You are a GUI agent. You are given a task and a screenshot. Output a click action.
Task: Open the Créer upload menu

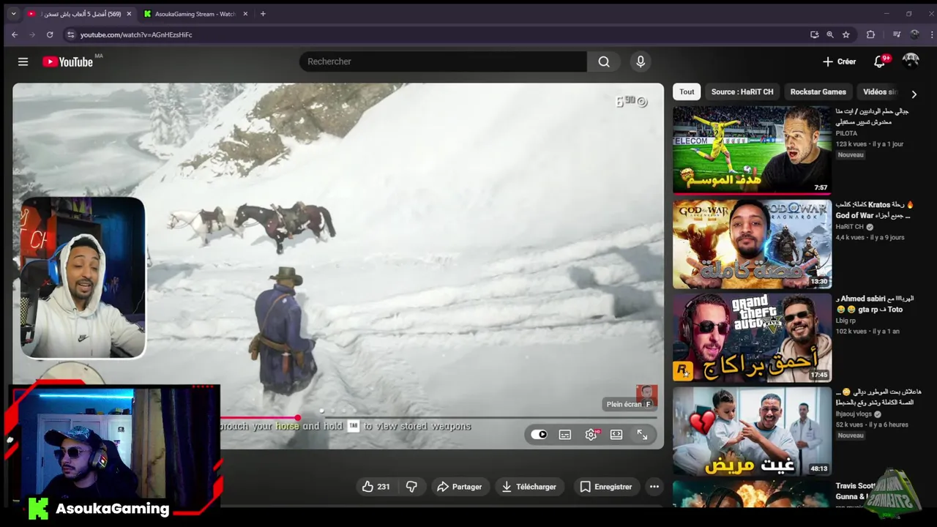(839, 61)
